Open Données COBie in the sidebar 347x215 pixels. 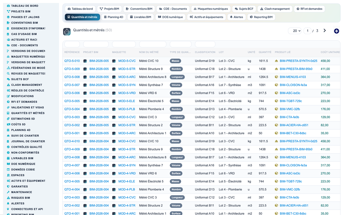point(23,170)
